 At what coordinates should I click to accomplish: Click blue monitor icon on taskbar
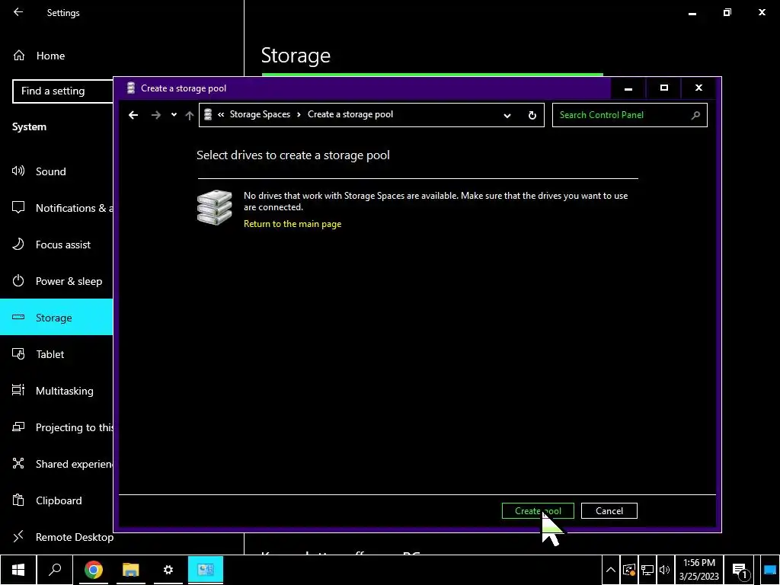769,570
